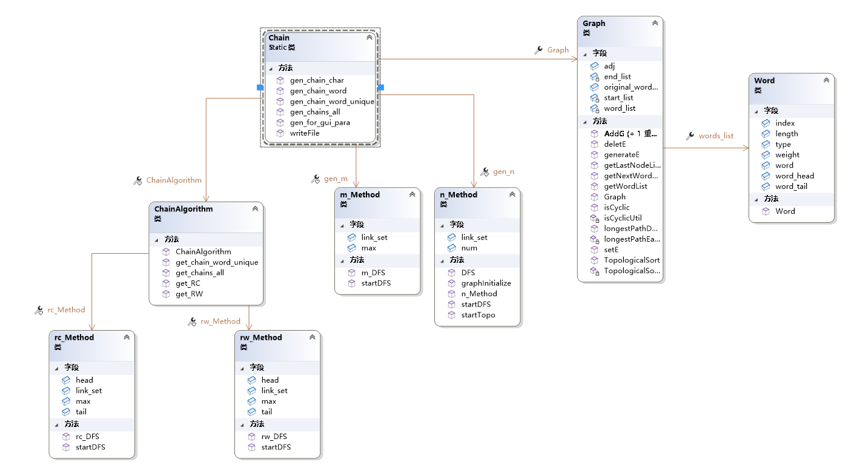Click the head field icon in rc_Method
Image resolution: width=851 pixels, height=476 pixels.
(x=66, y=380)
